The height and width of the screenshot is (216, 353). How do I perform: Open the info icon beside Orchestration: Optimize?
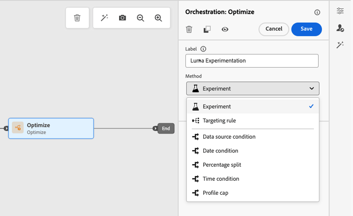[x=317, y=12]
